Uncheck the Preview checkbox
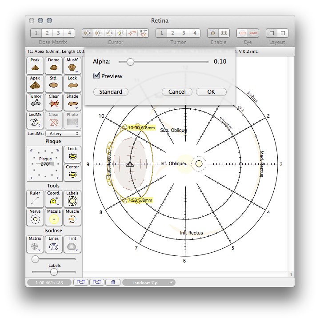320x322 pixels. click(96, 76)
